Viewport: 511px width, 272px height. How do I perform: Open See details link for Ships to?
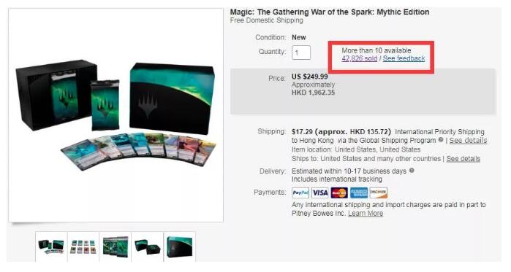(x=463, y=158)
